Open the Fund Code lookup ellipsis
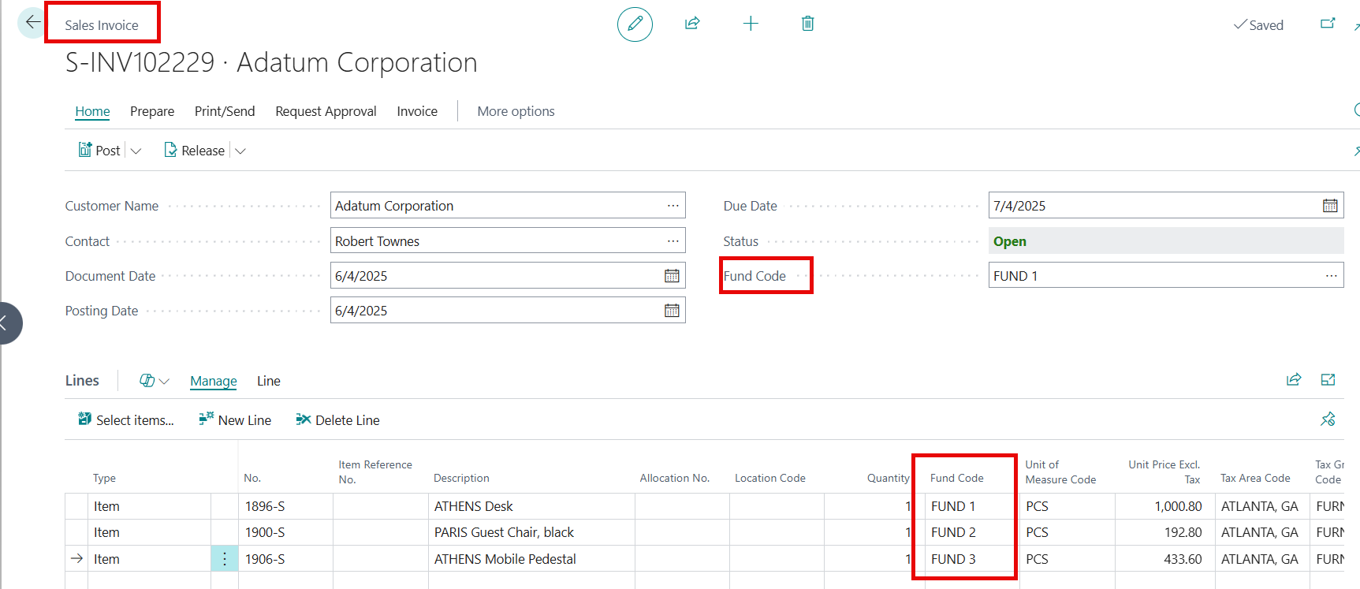 click(x=1331, y=276)
